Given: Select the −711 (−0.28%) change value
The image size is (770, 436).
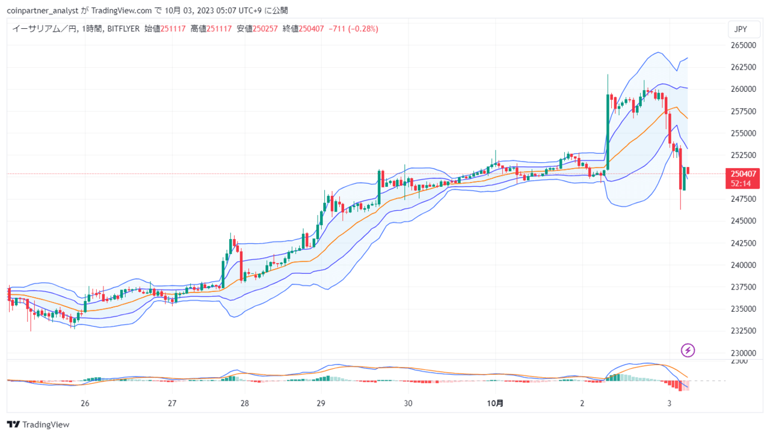Looking at the screenshot, I should (354, 28).
